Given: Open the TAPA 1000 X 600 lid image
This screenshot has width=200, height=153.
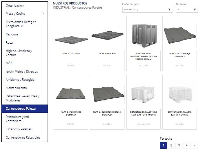Looking at the screenshot, I should point(107,35).
